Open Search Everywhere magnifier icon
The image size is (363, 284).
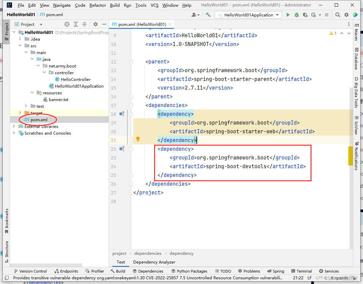[x=338, y=15]
